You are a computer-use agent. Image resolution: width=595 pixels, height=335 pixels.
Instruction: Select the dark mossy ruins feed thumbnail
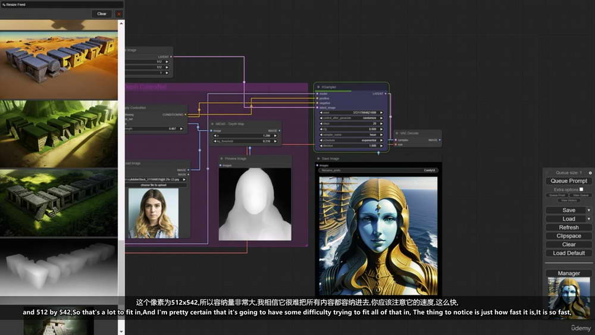59,203
